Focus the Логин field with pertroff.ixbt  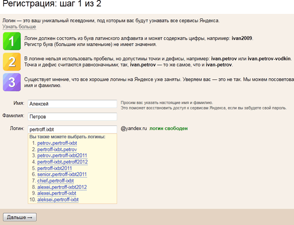[x=72, y=130]
